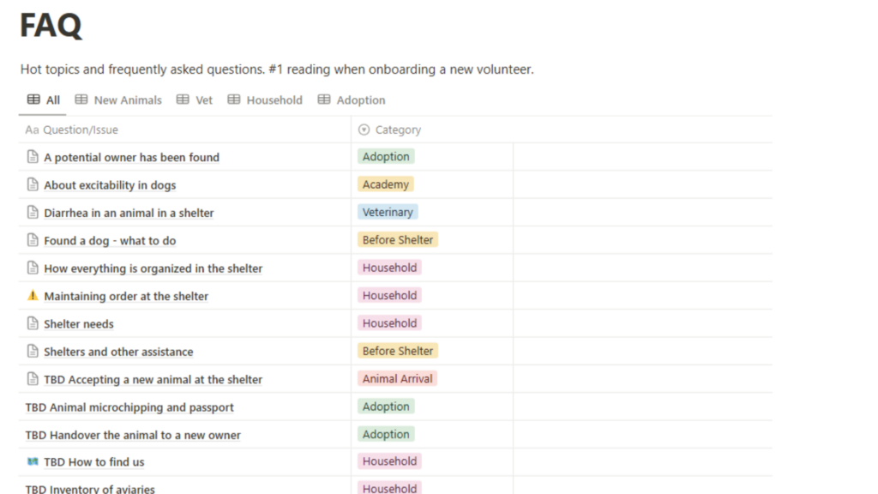
Task: Select the Adoption view tab
Action: pos(352,99)
